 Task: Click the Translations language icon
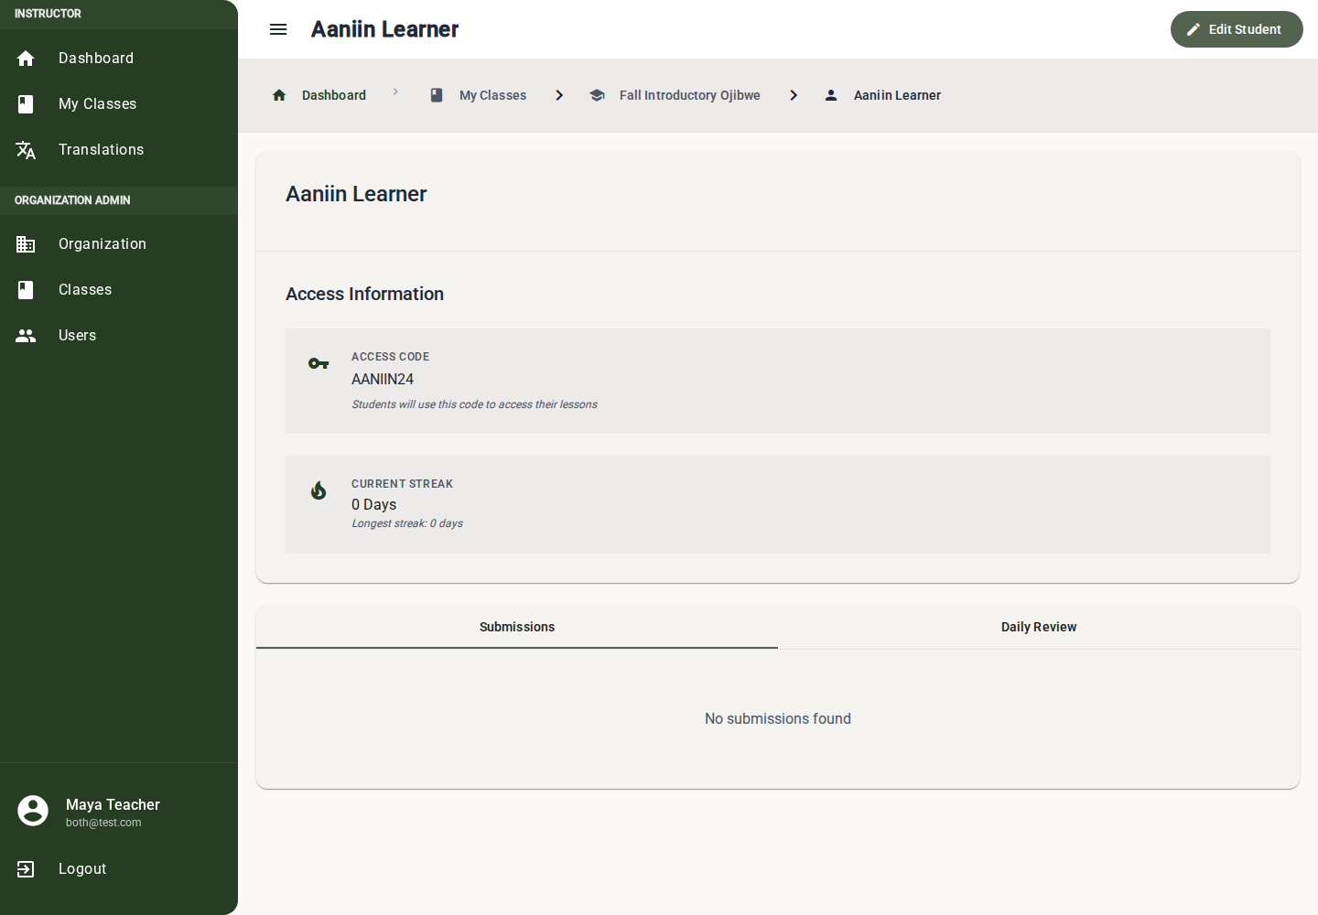click(26, 150)
